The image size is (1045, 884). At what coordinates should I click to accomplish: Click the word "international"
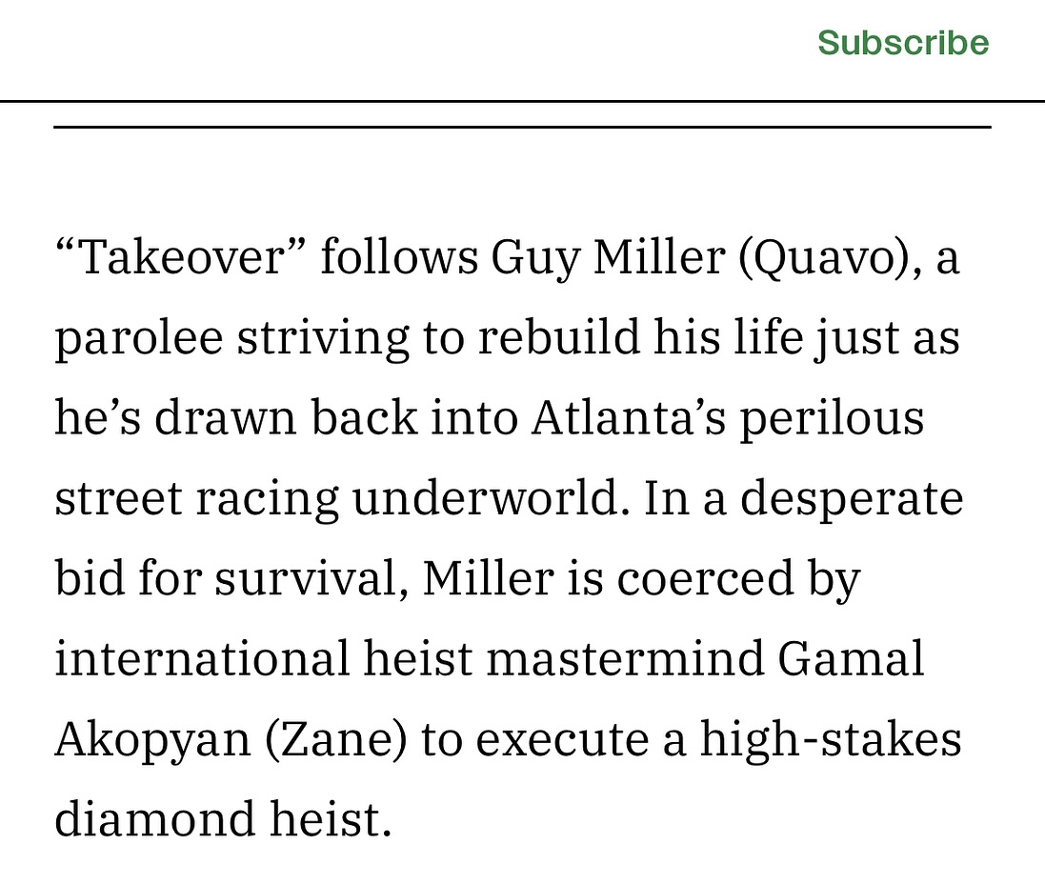[x=202, y=658]
